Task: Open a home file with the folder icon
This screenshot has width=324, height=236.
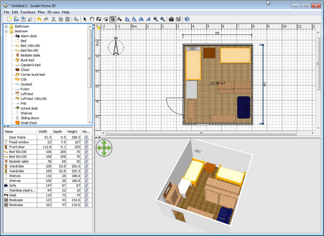Action: pos(16,19)
